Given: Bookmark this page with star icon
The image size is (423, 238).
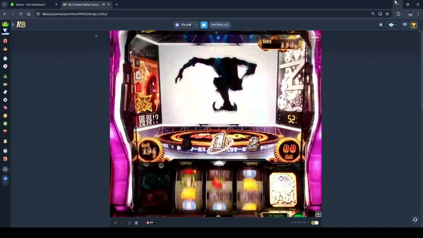Looking at the screenshot, I should (387, 14).
